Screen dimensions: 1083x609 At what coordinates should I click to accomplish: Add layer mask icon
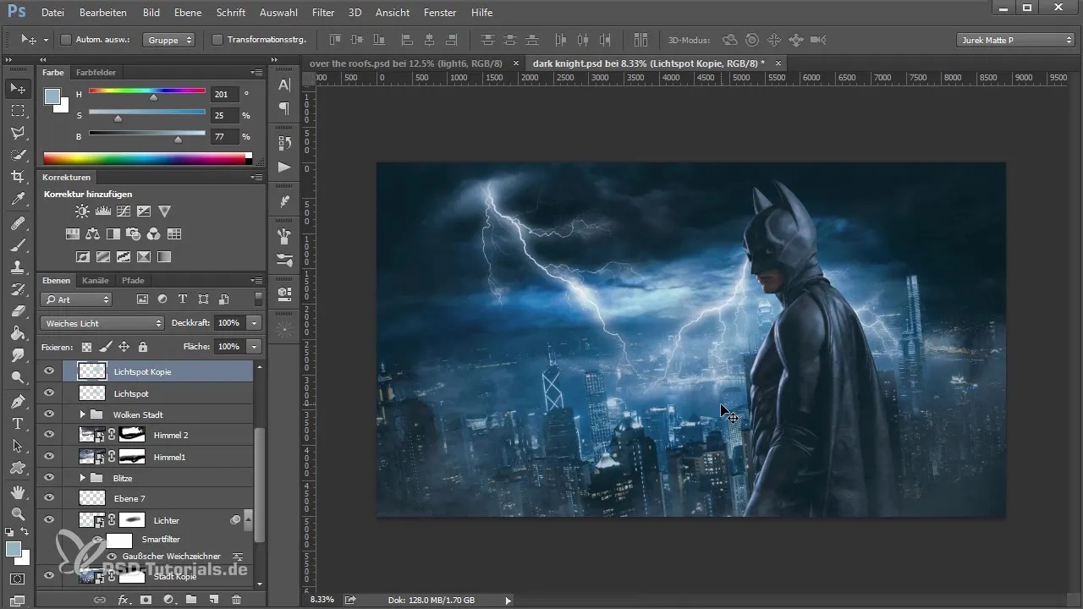tap(146, 599)
